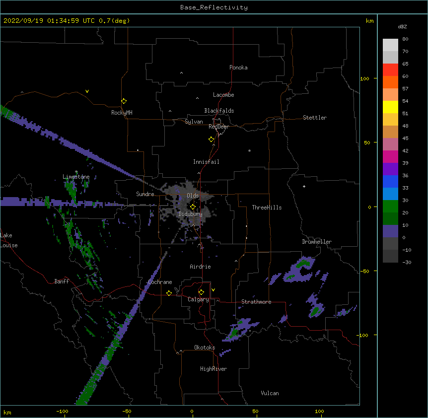Click the RockyMH town label
The width and height of the screenshot is (428, 418).
click(122, 113)
